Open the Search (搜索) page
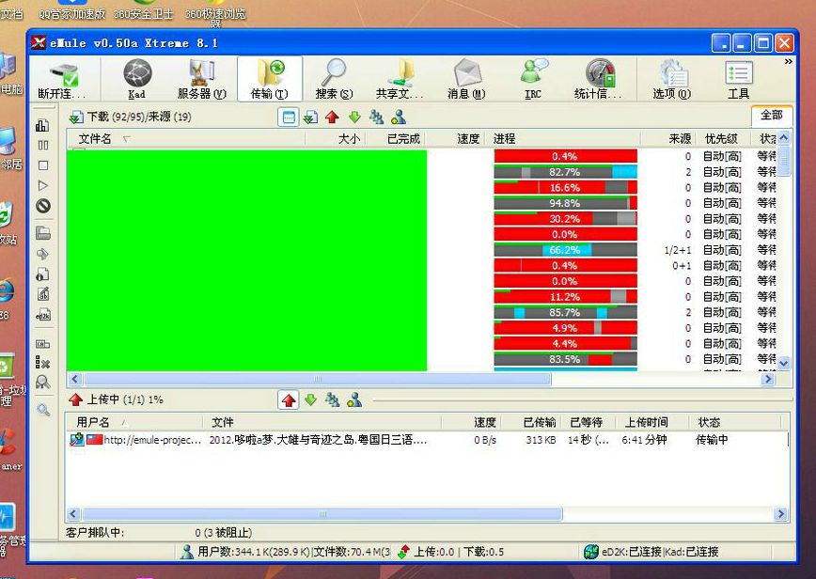816x579 pixels. (334, 79)
